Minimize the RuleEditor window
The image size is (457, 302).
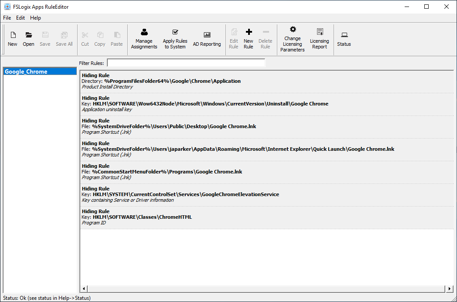click(407, 7)
